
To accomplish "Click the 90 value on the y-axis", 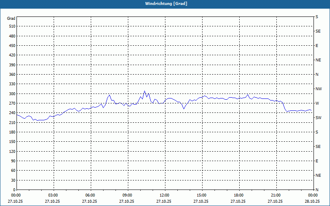I will pyautogui.click(x=12, y=161).
